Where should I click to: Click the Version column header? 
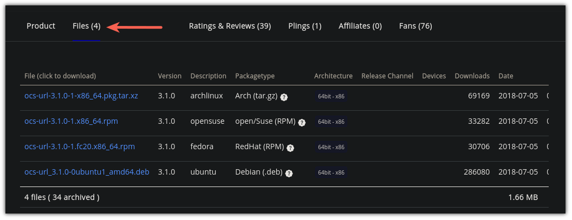pyautogui.click(x=170, y=76)
